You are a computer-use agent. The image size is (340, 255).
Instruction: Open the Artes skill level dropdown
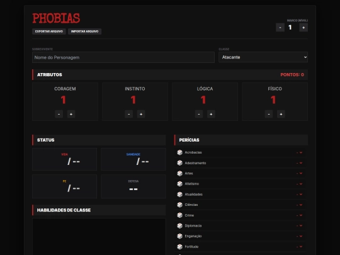[x=300, y=173]
